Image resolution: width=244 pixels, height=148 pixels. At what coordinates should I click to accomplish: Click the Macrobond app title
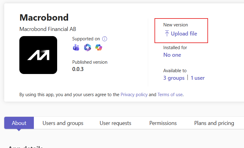[x=44, y=17]
